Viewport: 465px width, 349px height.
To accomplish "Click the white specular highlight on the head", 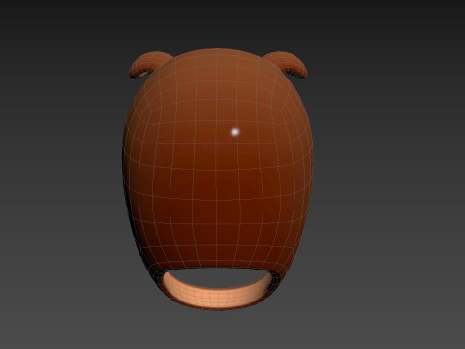I will click(235, 132).
